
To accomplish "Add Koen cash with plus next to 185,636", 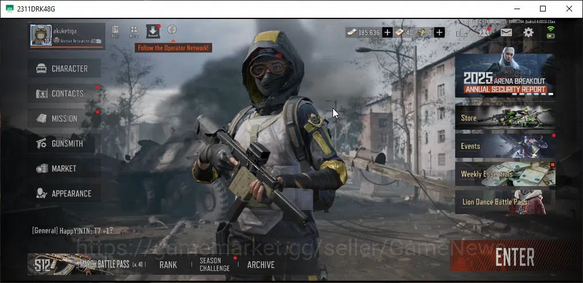I will pos(387,33).
